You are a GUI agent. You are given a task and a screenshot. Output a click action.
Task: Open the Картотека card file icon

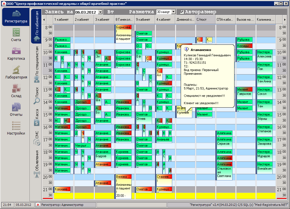click(x=16, y=51)
